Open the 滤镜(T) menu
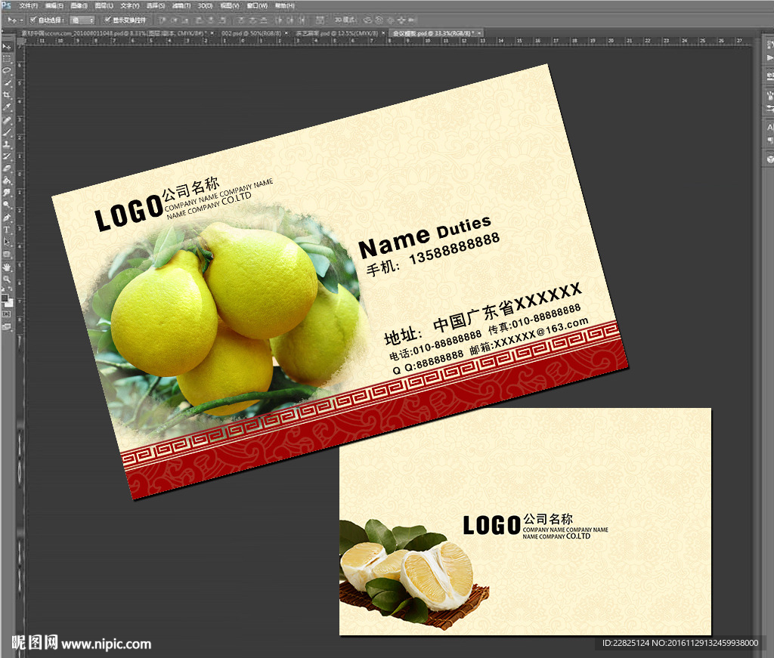Viewport: 774px width, 658px height. (x=181, y=5)
